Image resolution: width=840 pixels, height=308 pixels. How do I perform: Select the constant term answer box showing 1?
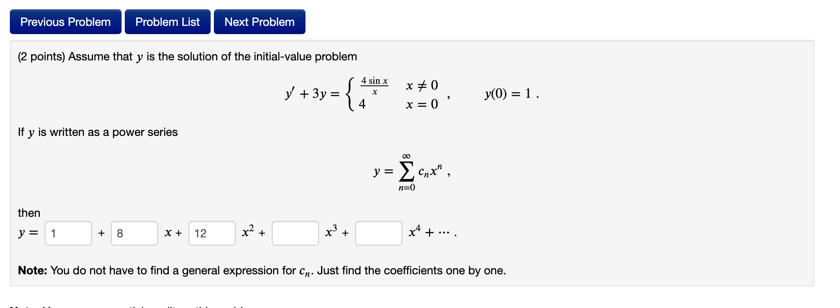click(68, 233)
